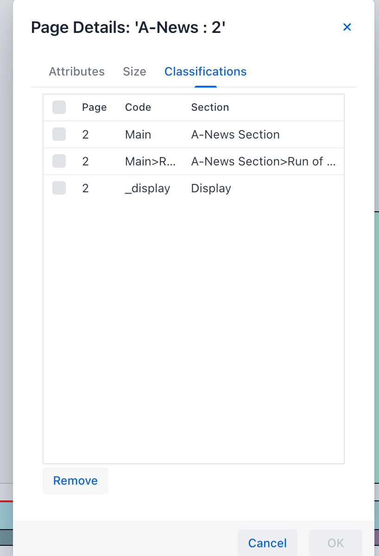Toggle the select-all checkbox in table header
This screenshot has height=556, width=379.
coord(59,107)
